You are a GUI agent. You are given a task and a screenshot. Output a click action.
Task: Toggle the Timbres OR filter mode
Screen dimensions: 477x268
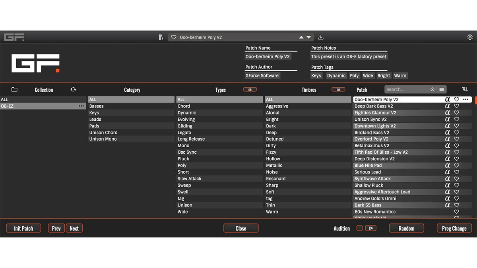(x=338, y=90)
